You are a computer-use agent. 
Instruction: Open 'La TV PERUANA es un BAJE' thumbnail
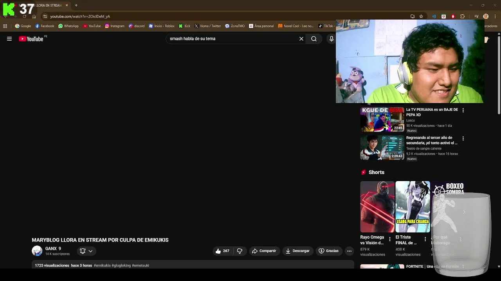[382, 120]
